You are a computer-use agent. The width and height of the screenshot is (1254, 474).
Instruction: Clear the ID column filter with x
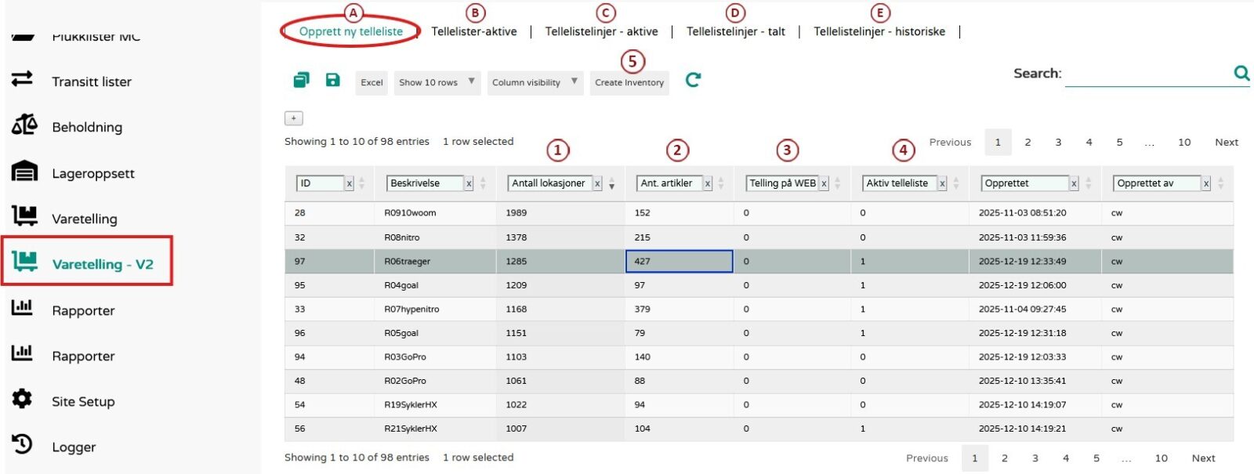point(350,183)
